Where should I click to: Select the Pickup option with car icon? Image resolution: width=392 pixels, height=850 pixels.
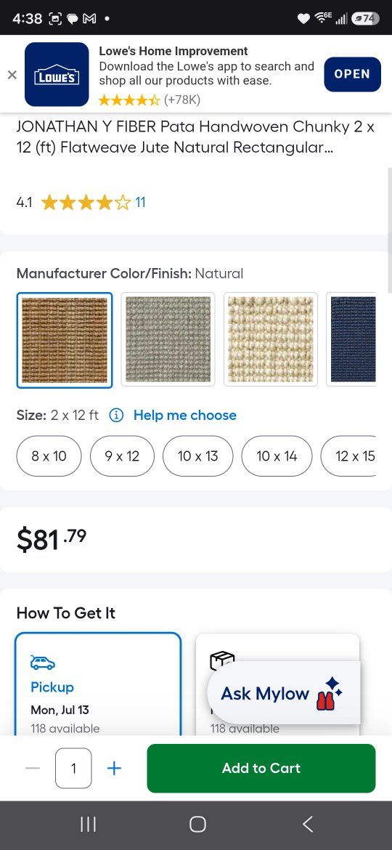(x=98, y=684)
